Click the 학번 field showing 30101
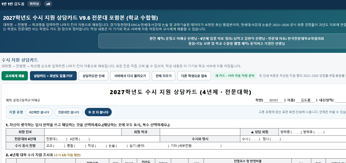This screenshot has width=346, height=163. (x=274, y=100)
